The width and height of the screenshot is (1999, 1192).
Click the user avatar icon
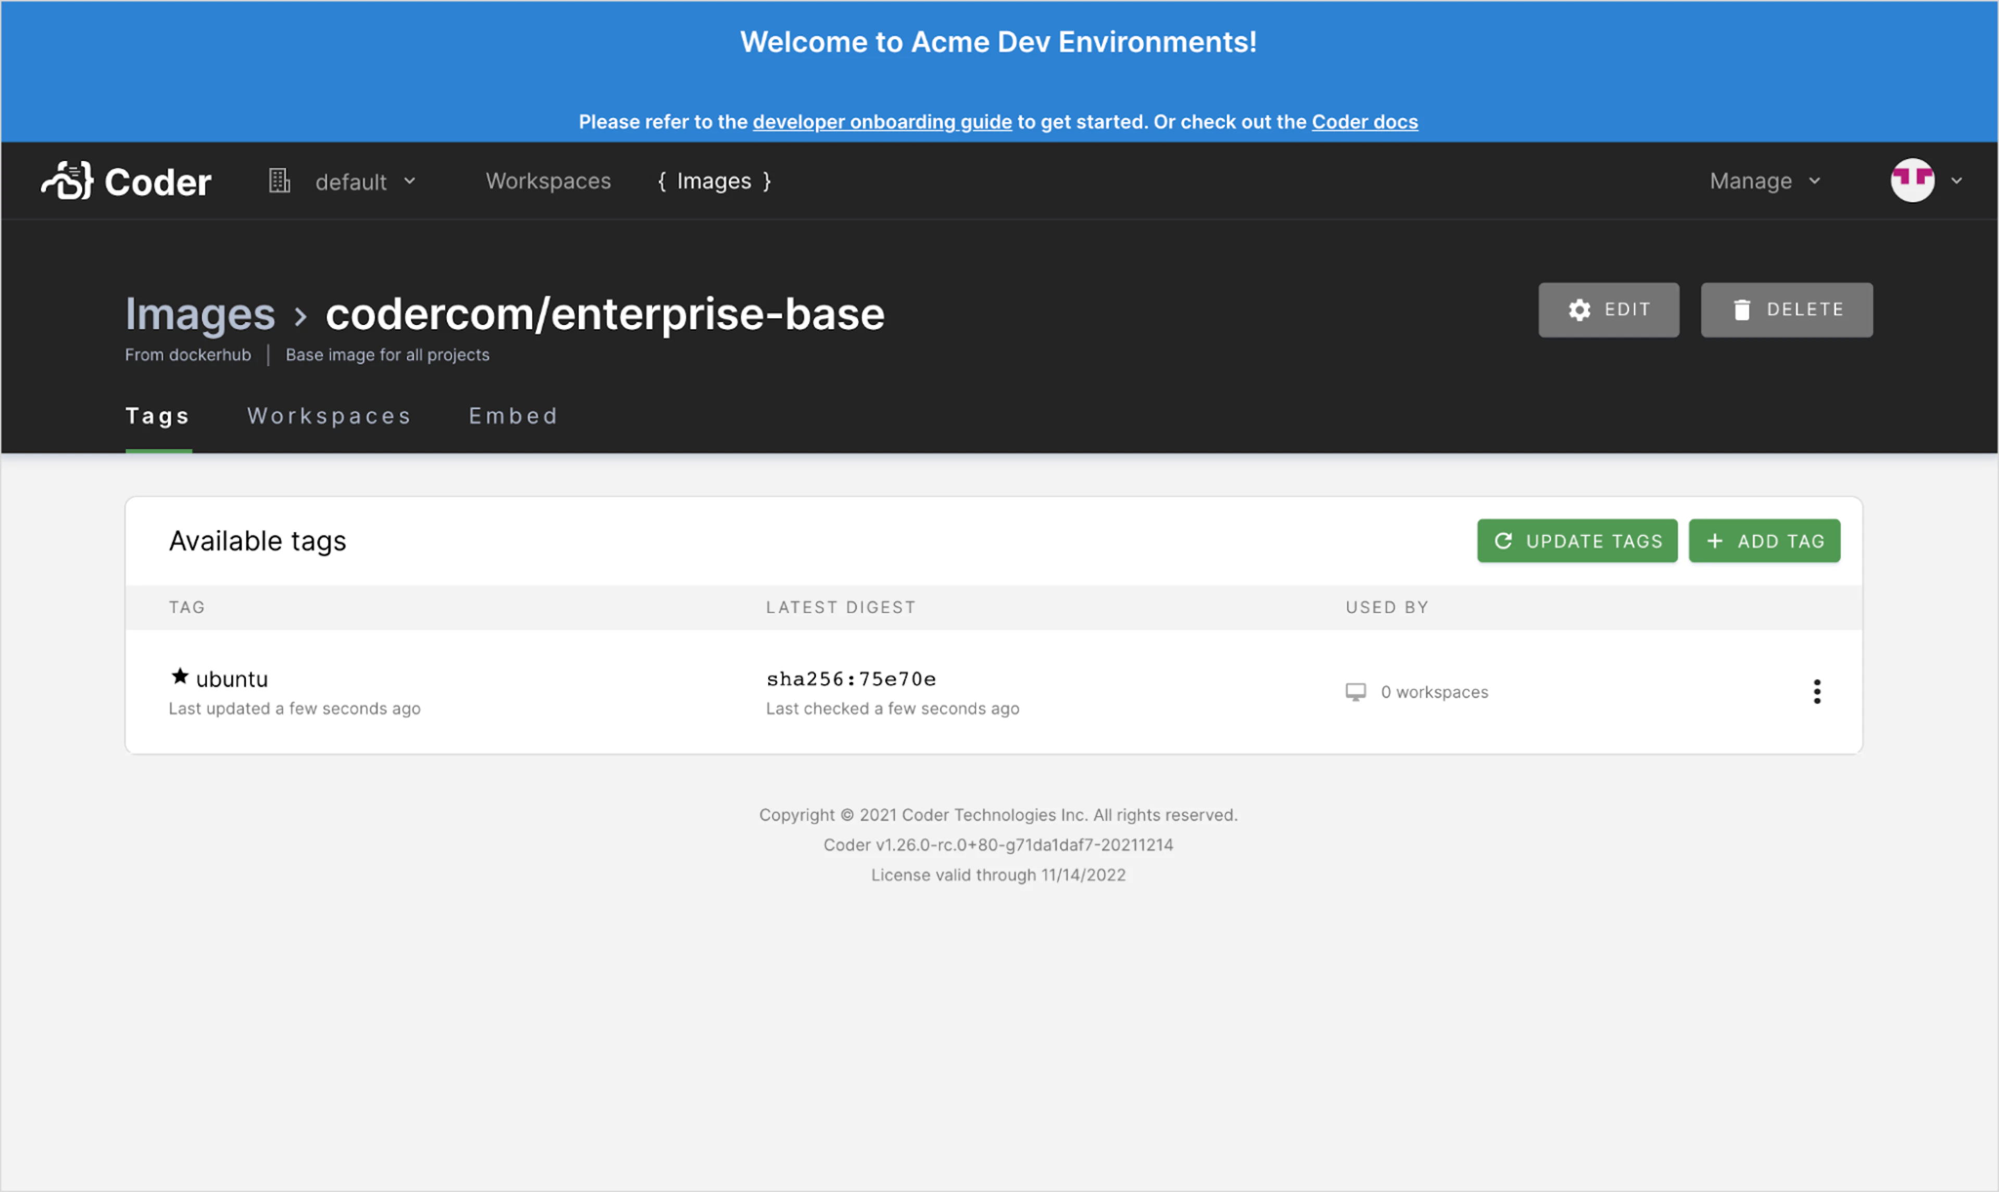[x=1912, y=181]
